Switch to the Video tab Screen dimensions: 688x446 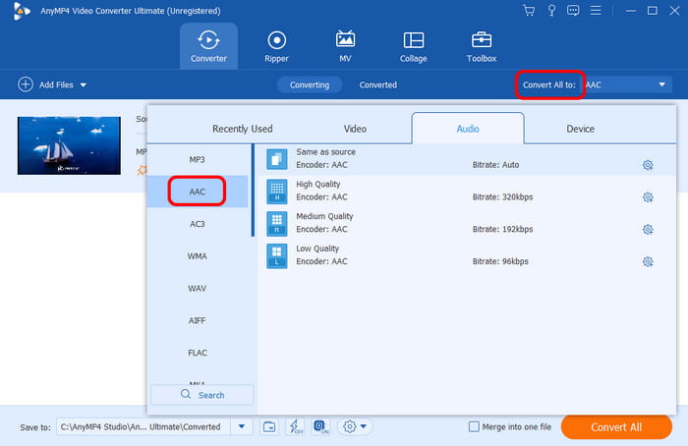pyautogui.click(x=355, y=129)
